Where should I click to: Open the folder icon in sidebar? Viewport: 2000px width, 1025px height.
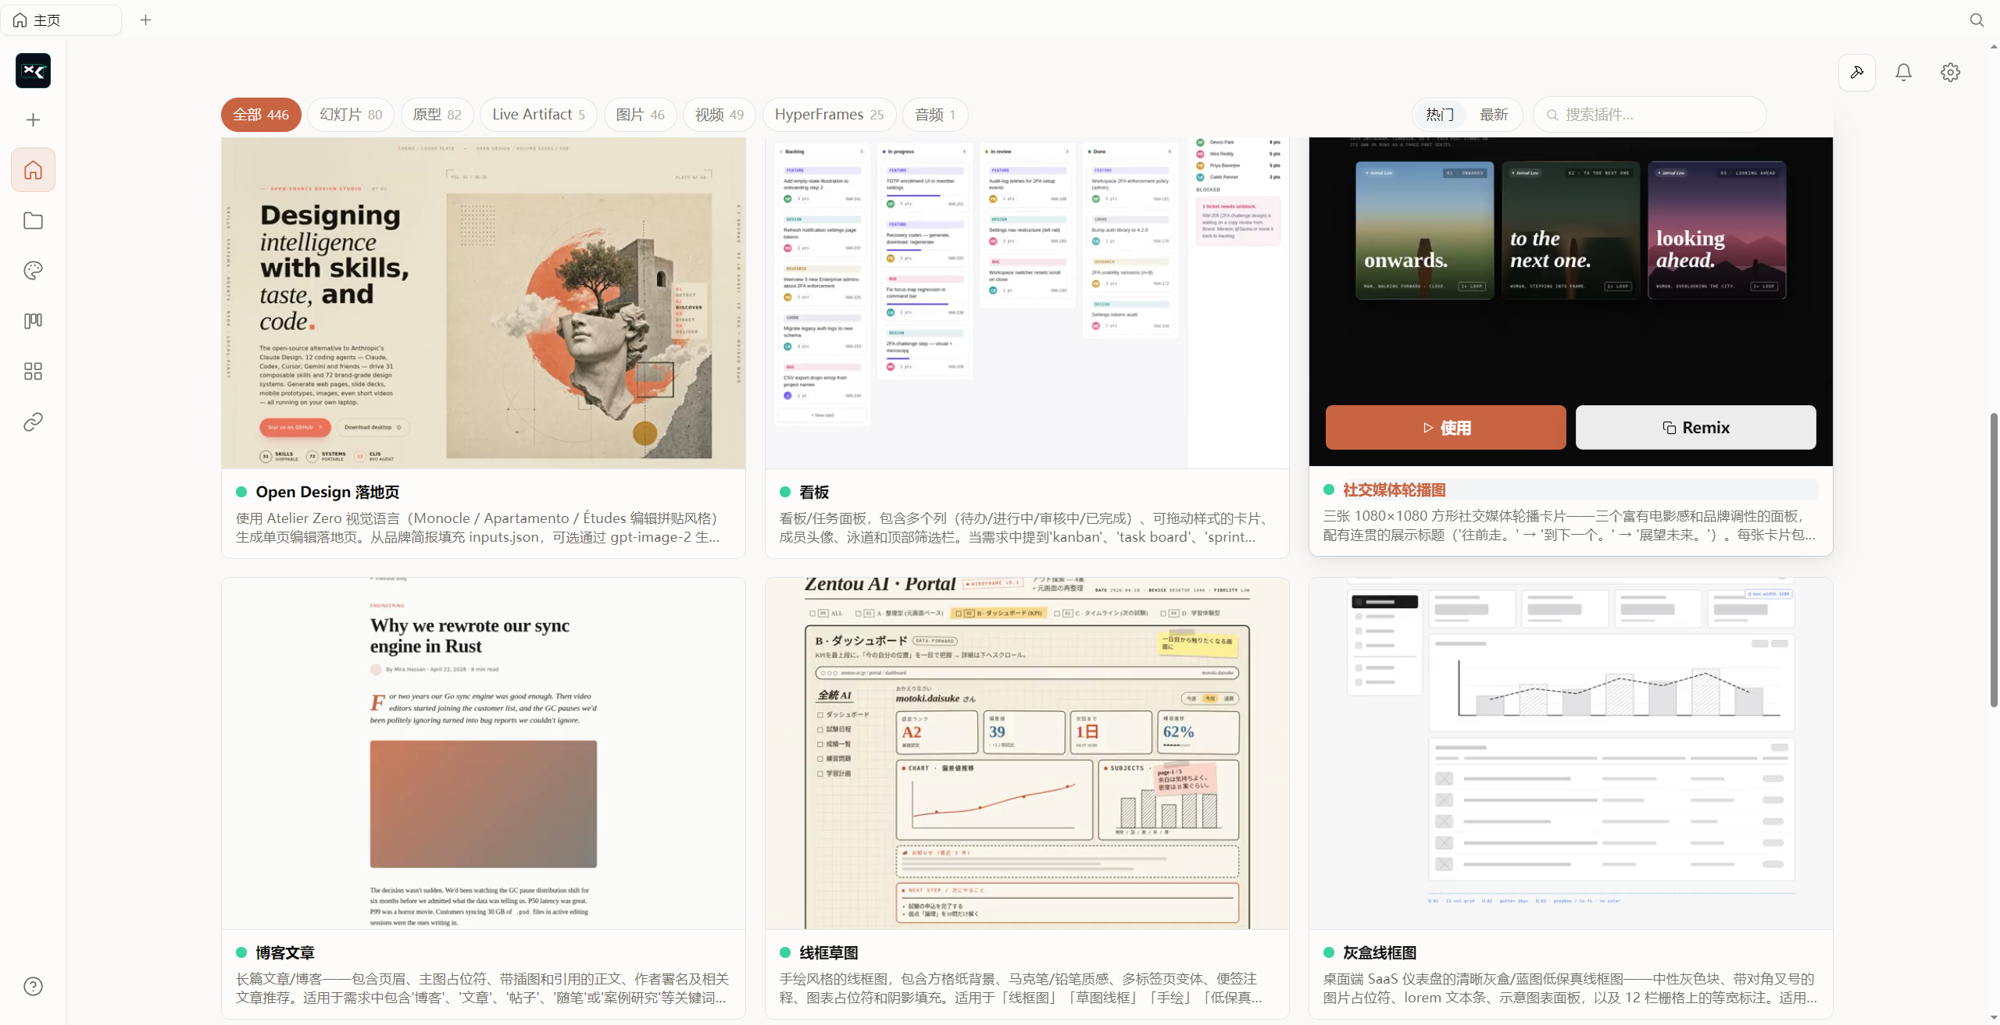click(33, 220)
